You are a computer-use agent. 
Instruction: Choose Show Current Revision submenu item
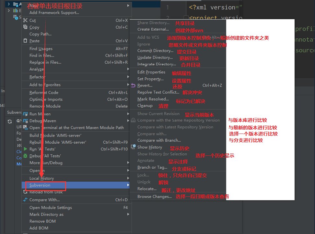click(158, 113)
